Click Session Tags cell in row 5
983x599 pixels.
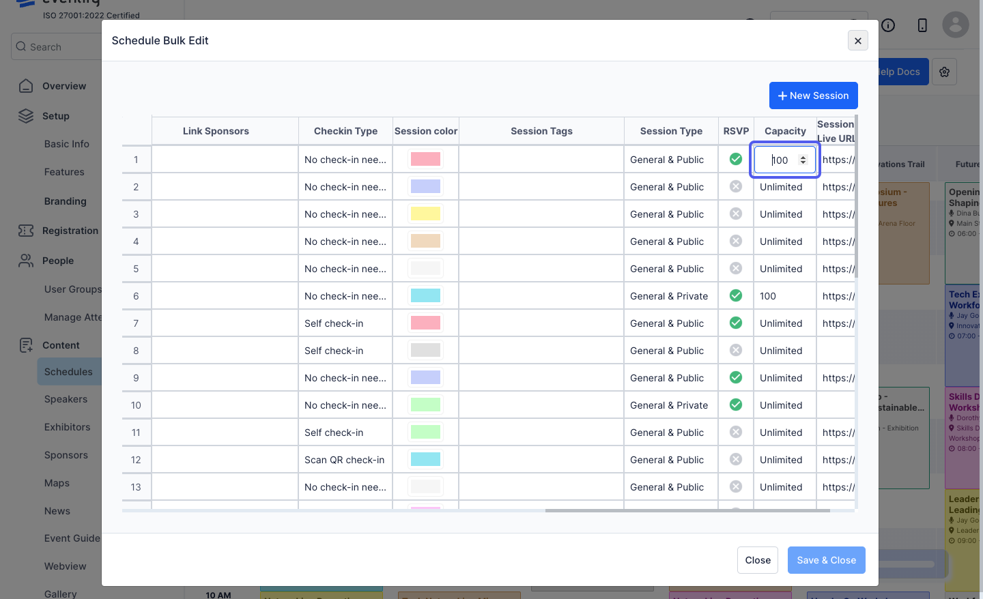541,269
